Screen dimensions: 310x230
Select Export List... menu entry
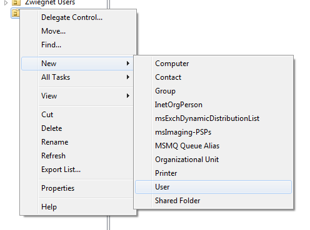(x=78, y=170)
